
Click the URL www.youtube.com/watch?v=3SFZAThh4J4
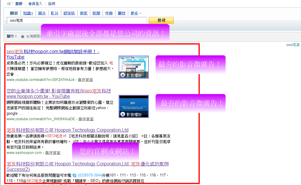40,80
